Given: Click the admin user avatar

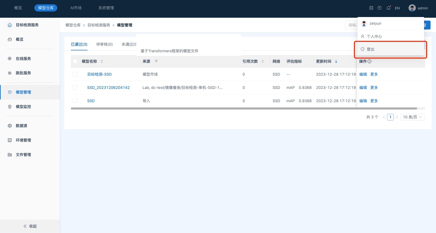Looking at the screenshot, I should pos(412,8).
